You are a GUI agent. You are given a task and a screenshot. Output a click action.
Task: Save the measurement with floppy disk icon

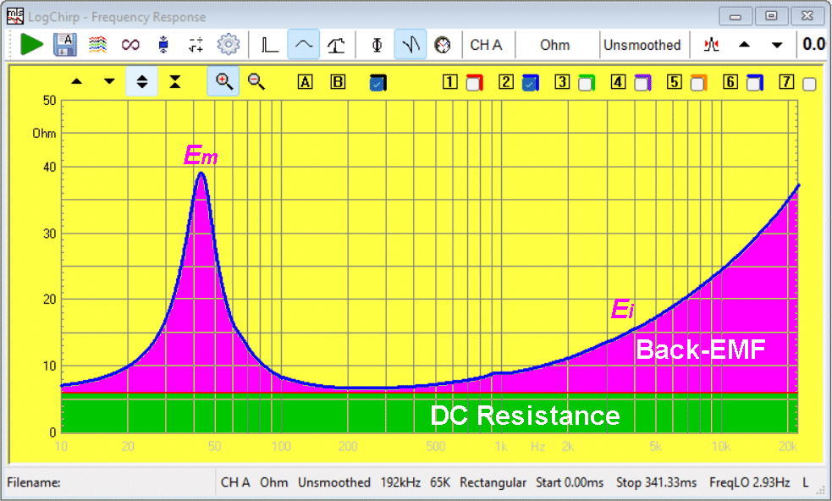pyautogui.click(x=64, y=45)
